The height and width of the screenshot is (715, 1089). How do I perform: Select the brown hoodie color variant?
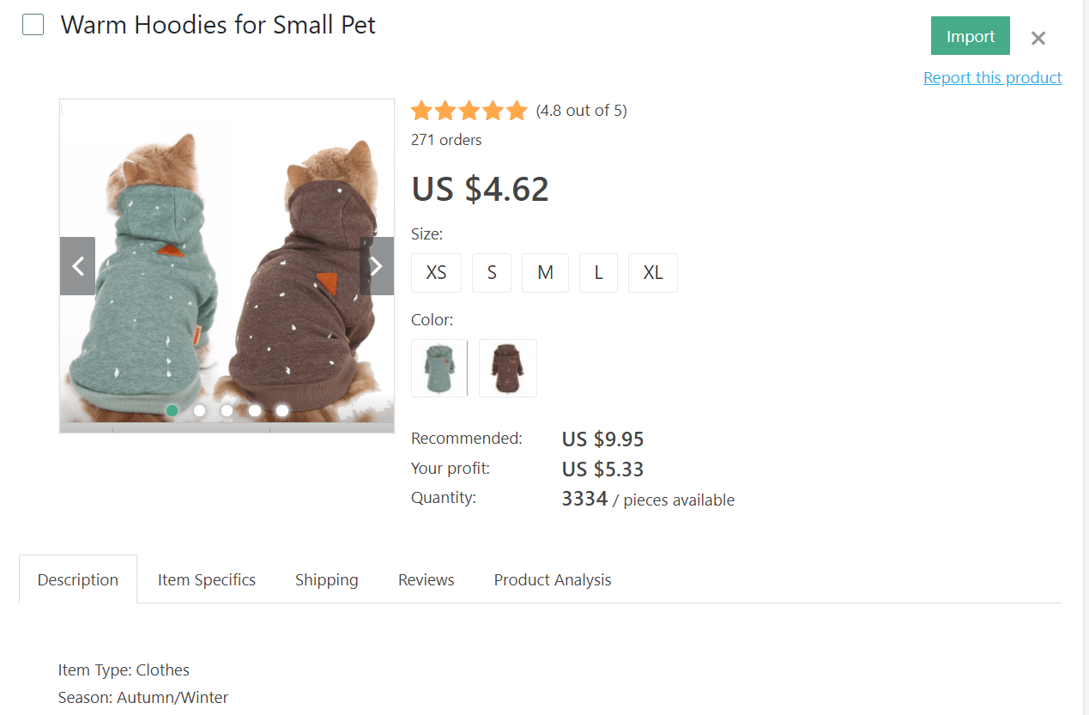point(507,367)
